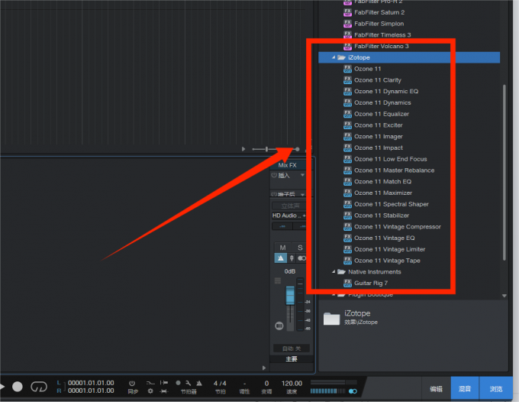Select Ozone 11 Vintage Tape effect
Image resolution: width=519 pixels, height=402 pixels.
pos(387,261)
